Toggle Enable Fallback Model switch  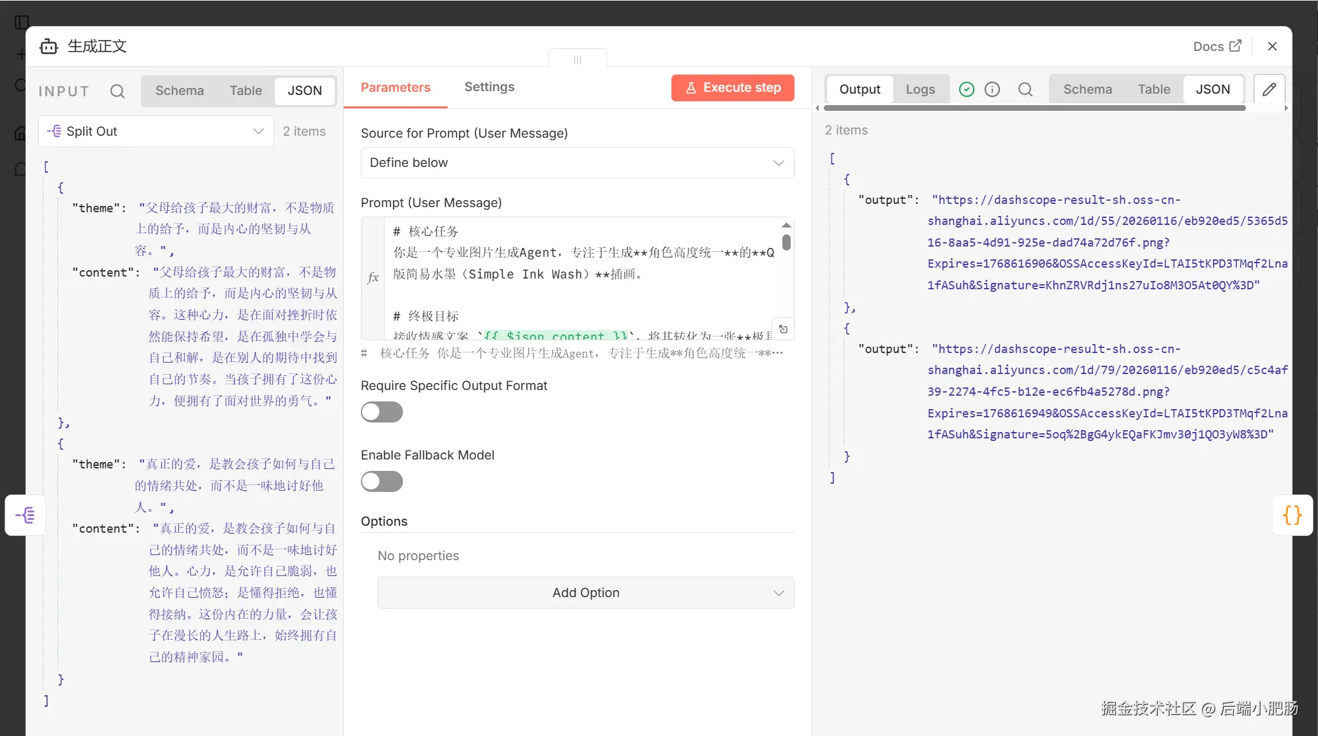tap(382, 482)
